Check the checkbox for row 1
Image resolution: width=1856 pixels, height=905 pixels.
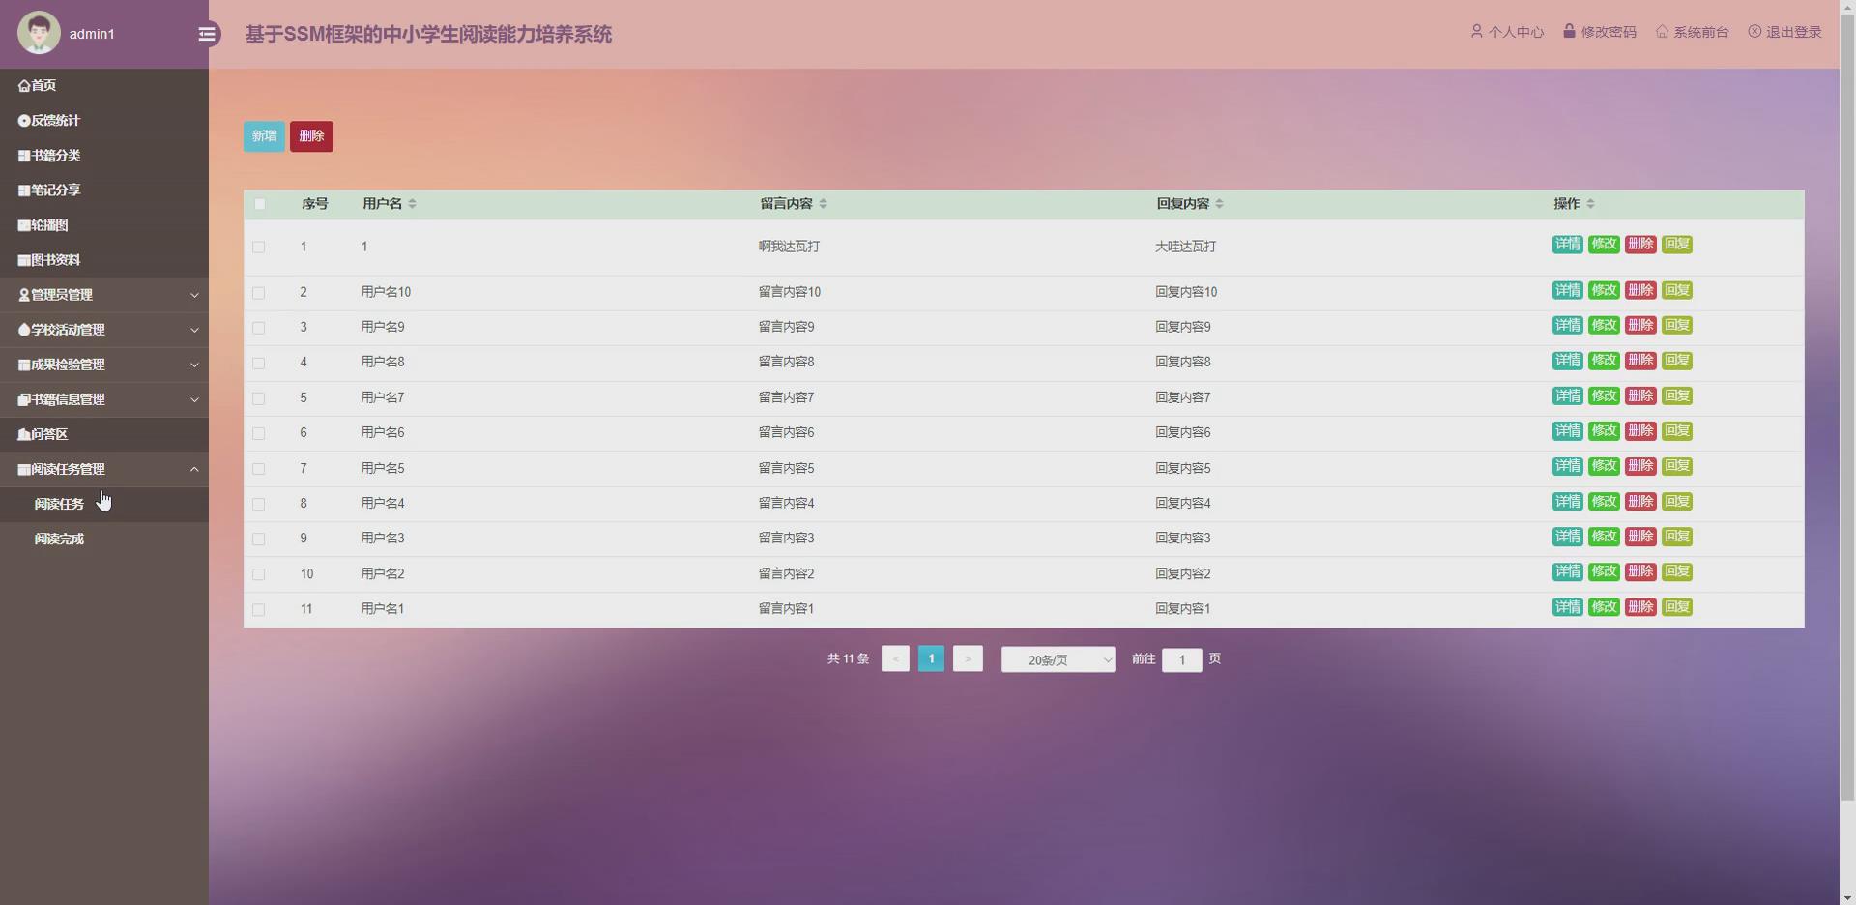pyautogui.click(x=258, y=248)
